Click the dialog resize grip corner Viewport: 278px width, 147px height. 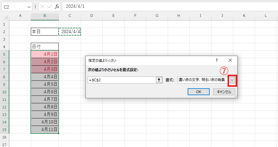[235, 96]
